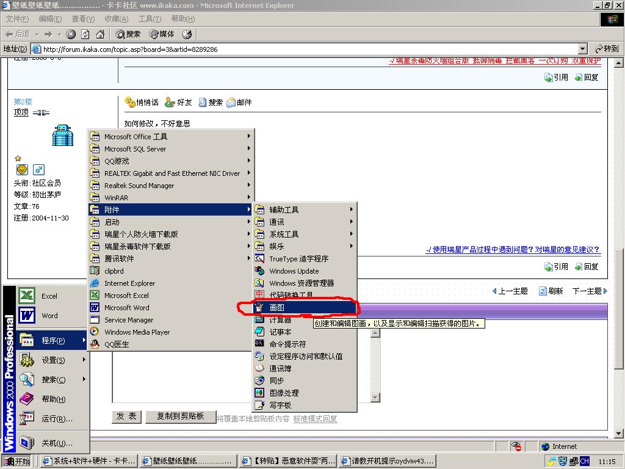Open 设置(S) in Start menu
This screenshot has width=625, height=469.
tap(51, 360)
